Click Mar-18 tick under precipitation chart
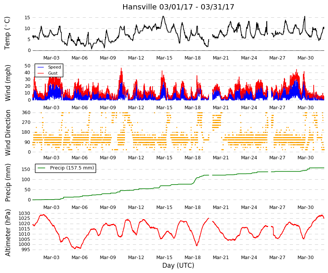Image resolution: width=328 pixels, height=273 pixels. [192, 207]
